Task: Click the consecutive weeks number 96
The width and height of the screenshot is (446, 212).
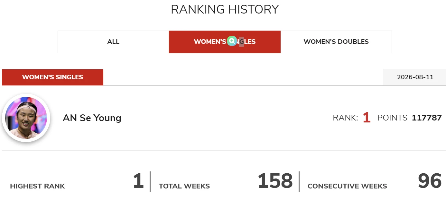Action: click(430, 181)
